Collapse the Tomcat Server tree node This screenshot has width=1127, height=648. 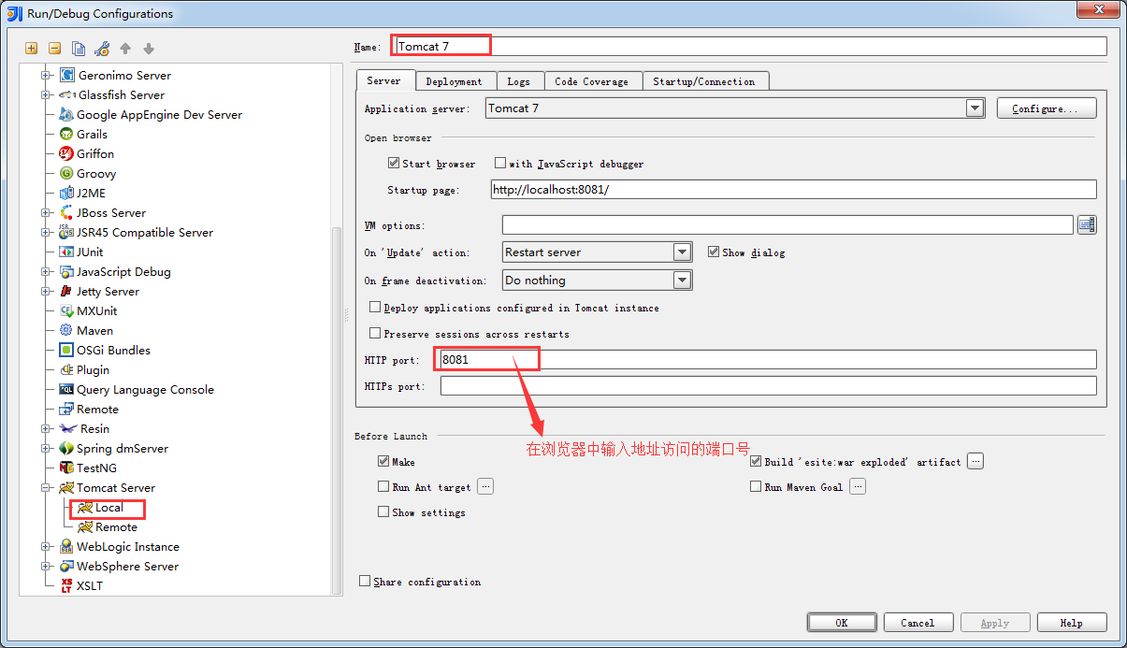pyautogui.click(x=45, y=487)
